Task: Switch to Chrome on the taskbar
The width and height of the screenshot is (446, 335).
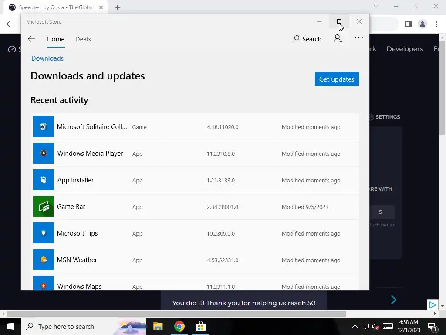Action: click(x=179, y=326)
